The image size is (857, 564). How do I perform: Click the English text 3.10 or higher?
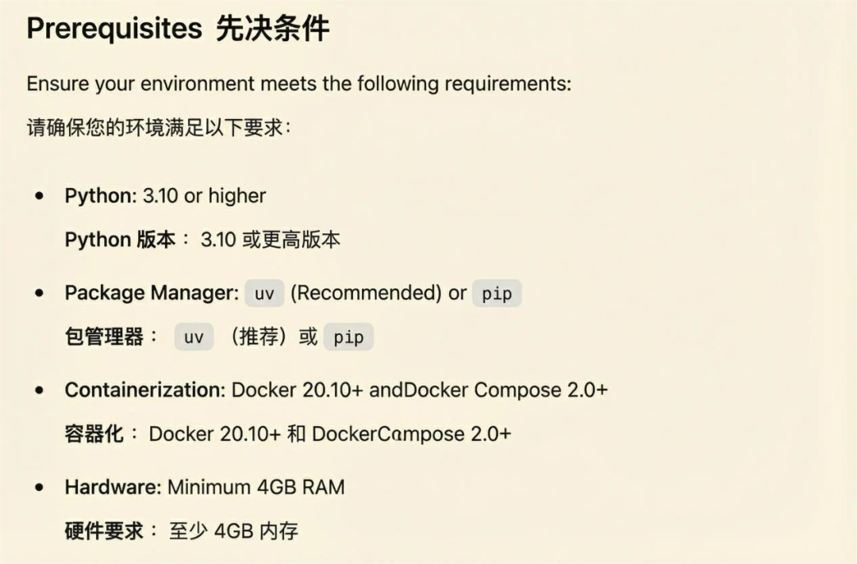click(205, 196)
